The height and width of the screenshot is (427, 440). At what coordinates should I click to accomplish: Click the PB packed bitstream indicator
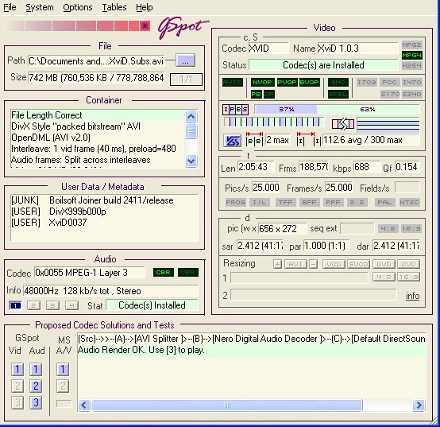[257, 94]
